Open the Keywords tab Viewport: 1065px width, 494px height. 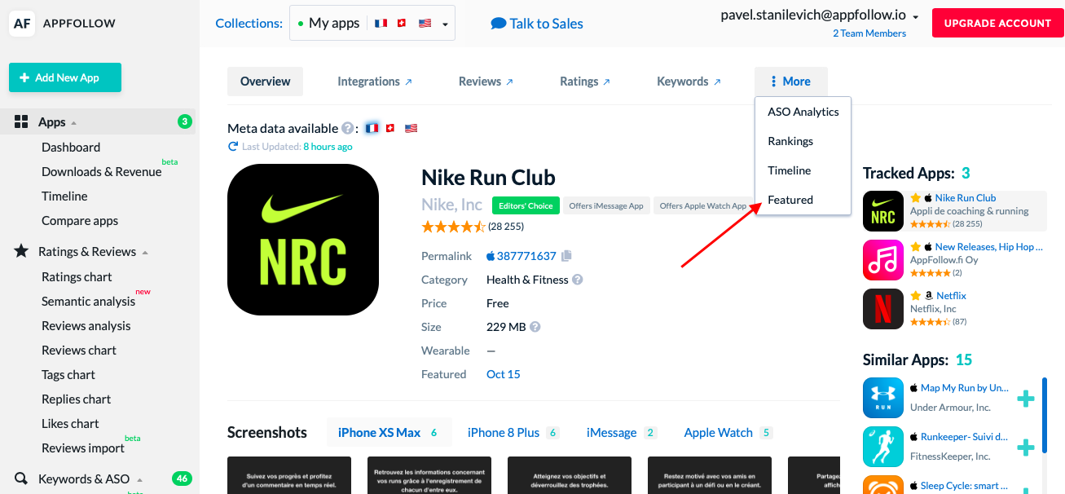(689, 82)
